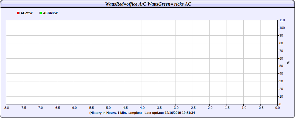
Task: Click x-axis label -8.0
Action: click(x=6, y=108)
